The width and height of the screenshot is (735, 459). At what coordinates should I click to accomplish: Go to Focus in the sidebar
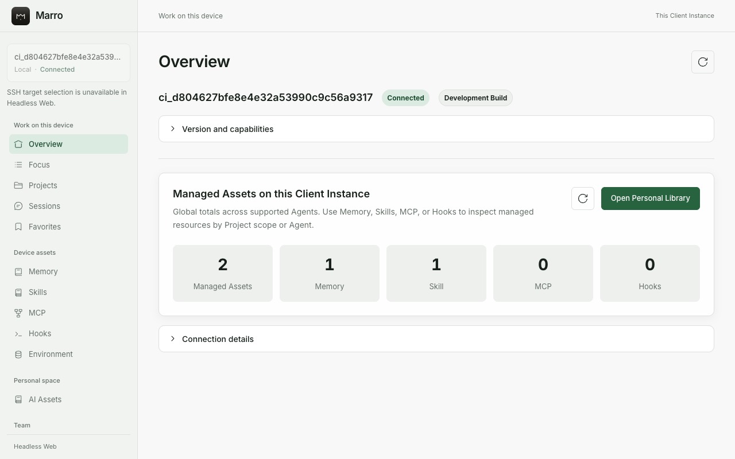tap(68, 165)
